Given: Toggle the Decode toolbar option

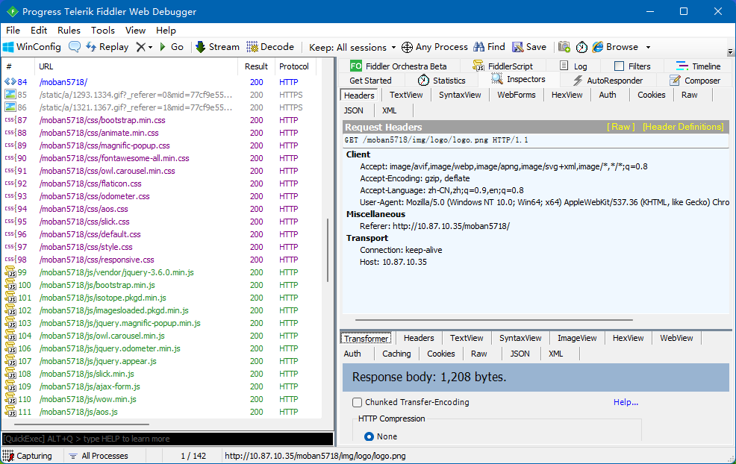Looking at the screenshot, I should [x=270, y=47].
